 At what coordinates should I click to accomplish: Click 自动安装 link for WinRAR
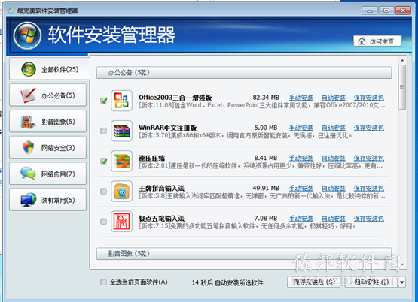(x=333, y=128)
